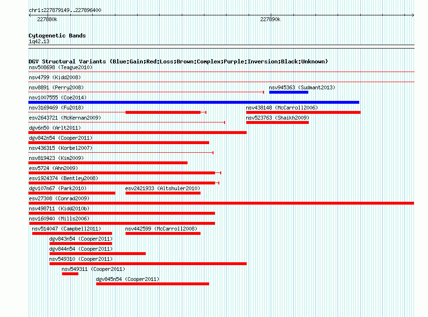Click the red dgv844n54 loss bar
This screenshot has height=317, width=428.
click(98, 254)
